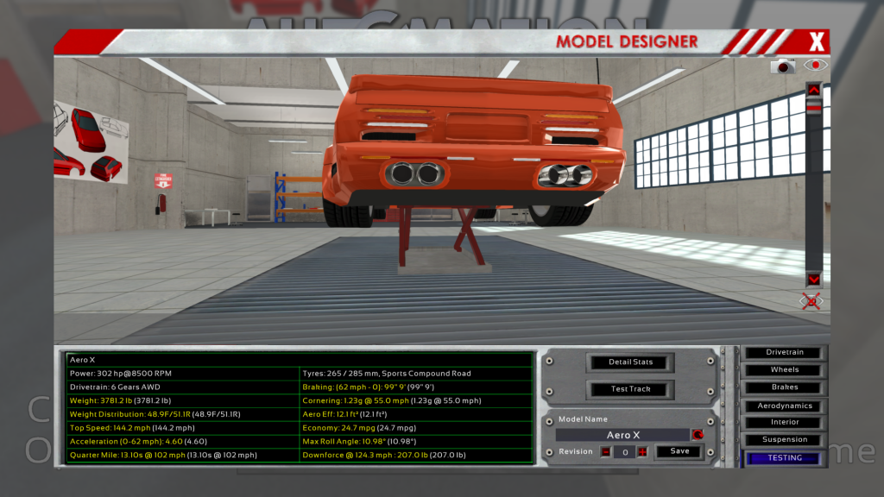The height and width of the screenshot is (497, 884).
Task: Click the Model Name field showing Aero X
Action: click(622, 435)
